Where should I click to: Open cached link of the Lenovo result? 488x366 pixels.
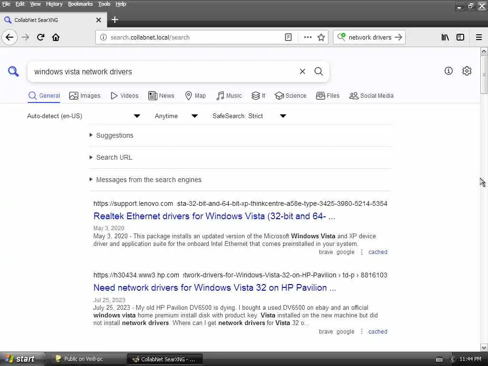[378, 252]
